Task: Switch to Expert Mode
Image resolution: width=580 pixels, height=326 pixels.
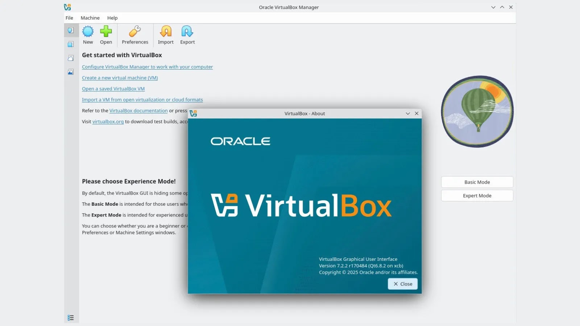Action: pos(477,195)
